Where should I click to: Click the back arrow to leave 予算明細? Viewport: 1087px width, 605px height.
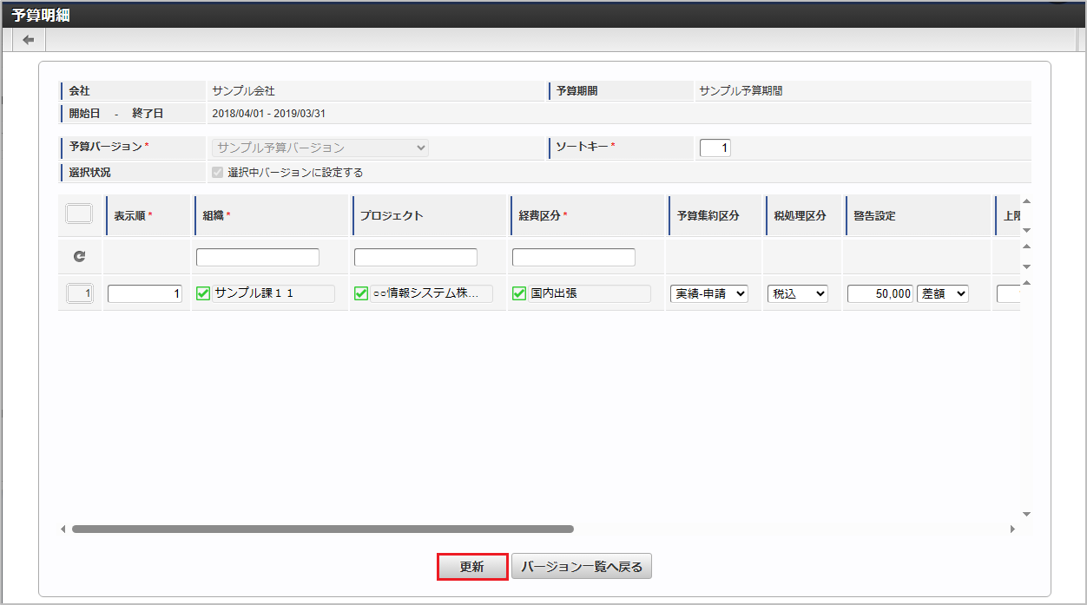(27, 38)
